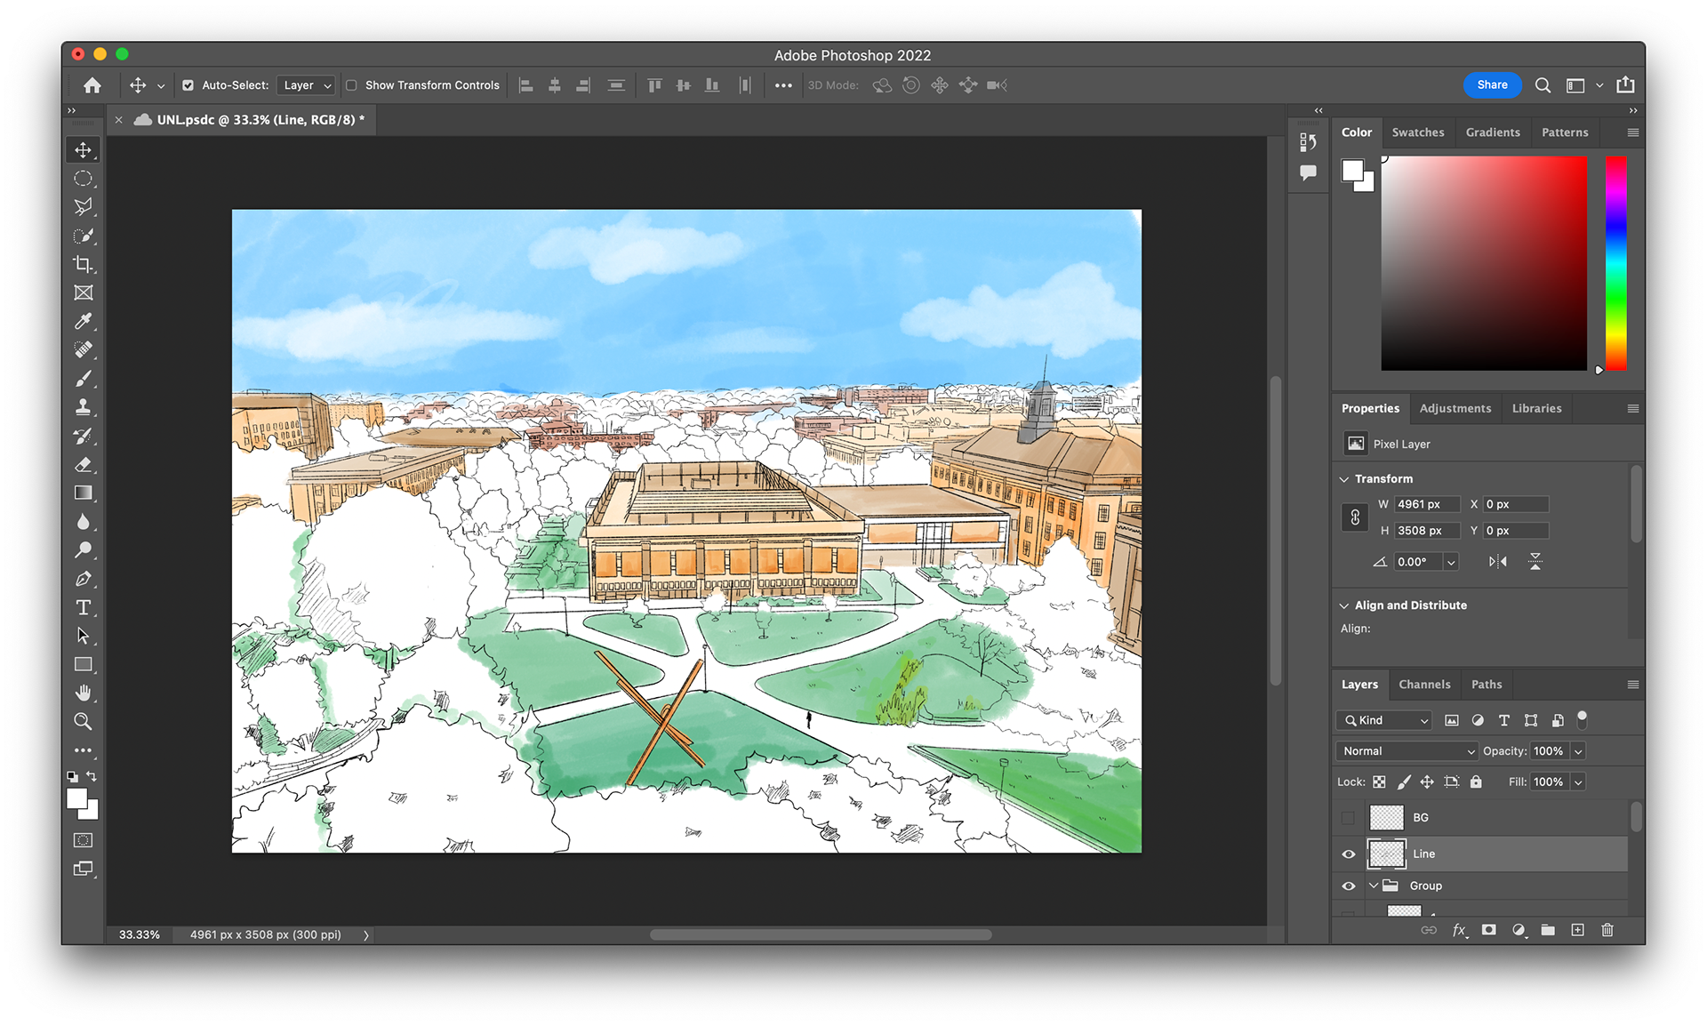The height and width of the screenshot is (1026, 1707).
Task: Select the Brush tool
Action: [84, 379]
